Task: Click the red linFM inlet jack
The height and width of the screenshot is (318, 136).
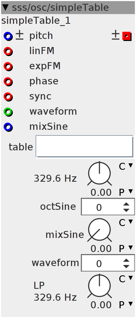Action: [8, 51]
